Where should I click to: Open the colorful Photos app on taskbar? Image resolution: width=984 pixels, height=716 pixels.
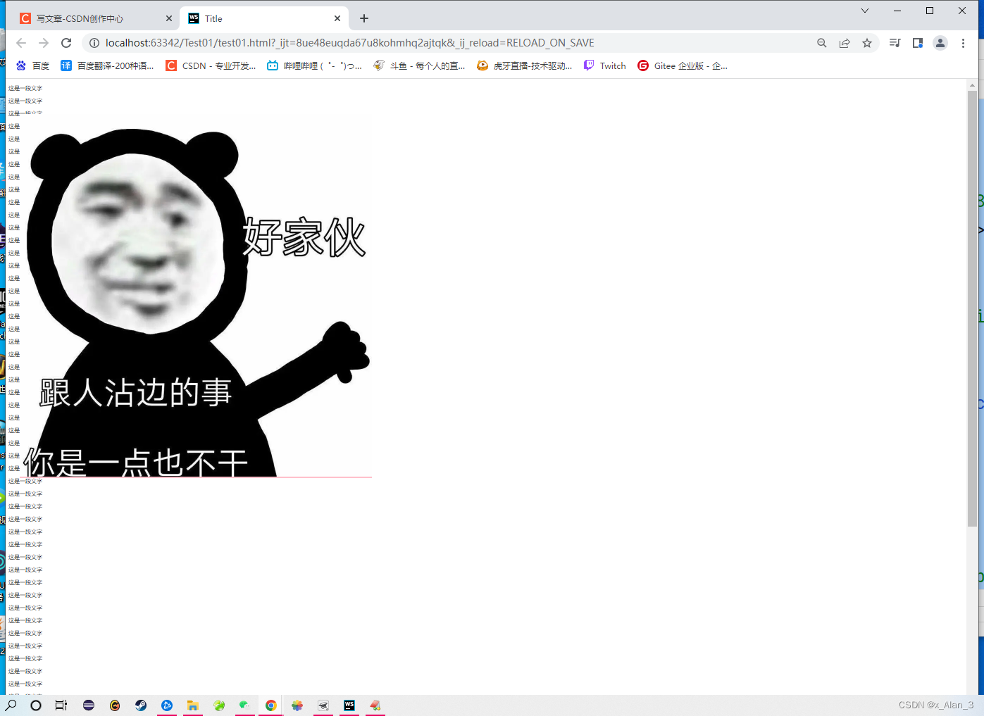(297, 705)
